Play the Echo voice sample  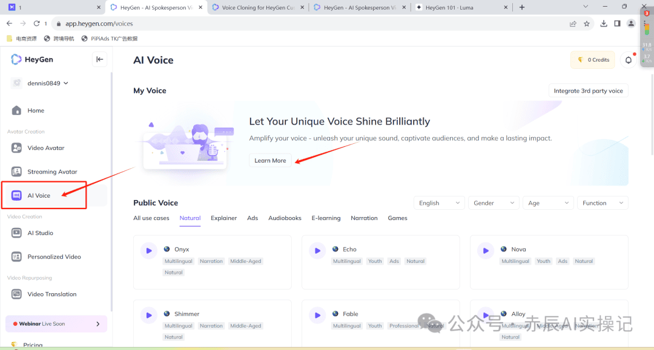317,250
